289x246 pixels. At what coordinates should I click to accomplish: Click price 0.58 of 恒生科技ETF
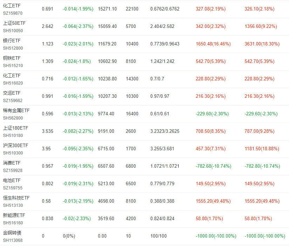(46, 201)
